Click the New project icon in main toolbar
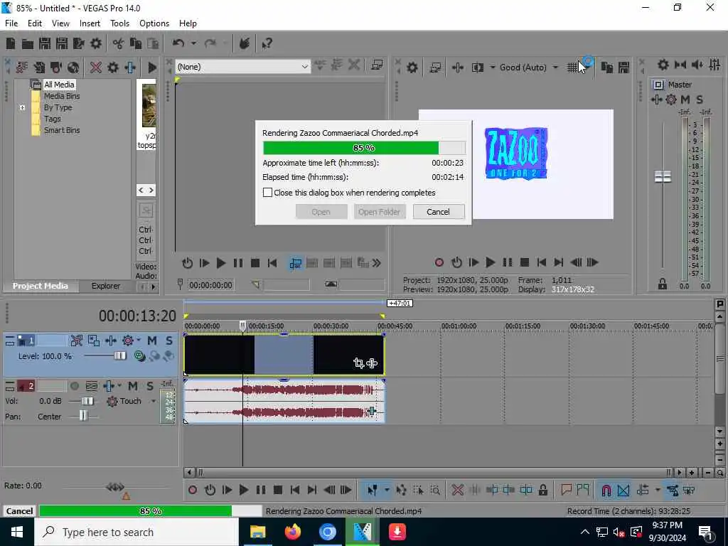This screenshot has width=728, height=546. click(x=11, y=43)
